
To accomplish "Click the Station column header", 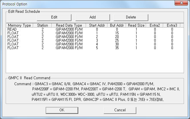I will (x=42, y=25).
